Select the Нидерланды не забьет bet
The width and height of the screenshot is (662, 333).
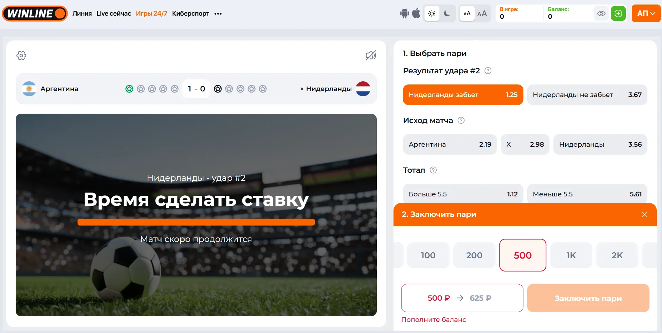tap(587, 95)
